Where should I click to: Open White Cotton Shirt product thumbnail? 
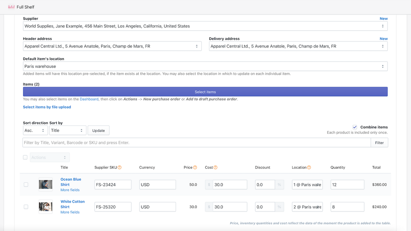tap(45, 207)
